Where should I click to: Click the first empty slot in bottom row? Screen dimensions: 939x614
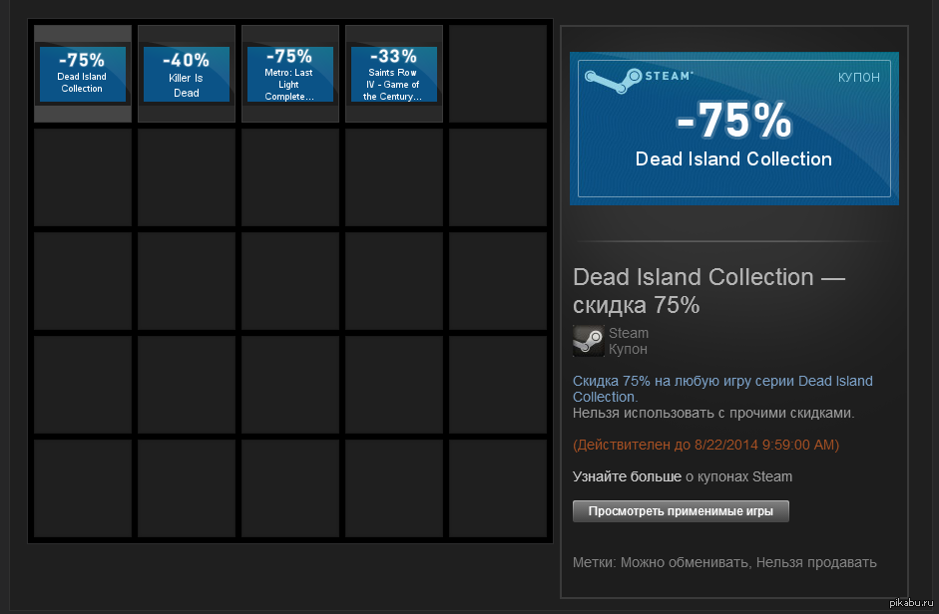[83, 488]
